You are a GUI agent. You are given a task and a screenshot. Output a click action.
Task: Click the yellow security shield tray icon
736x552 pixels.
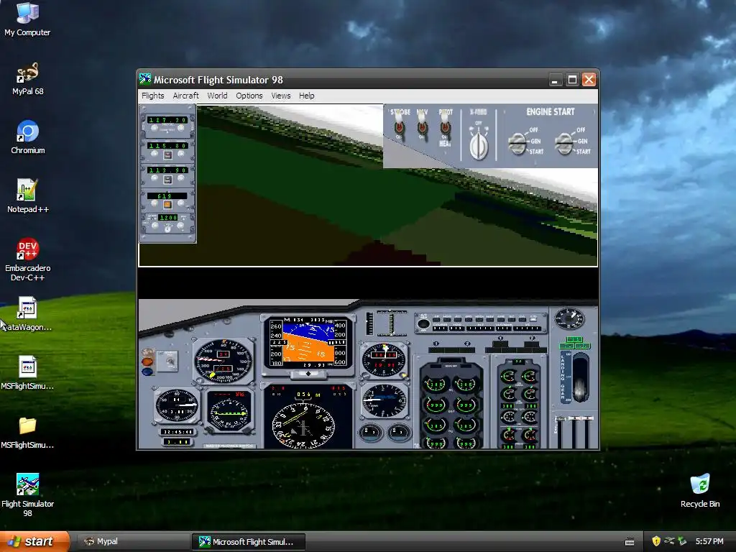[x=655, y=541]
